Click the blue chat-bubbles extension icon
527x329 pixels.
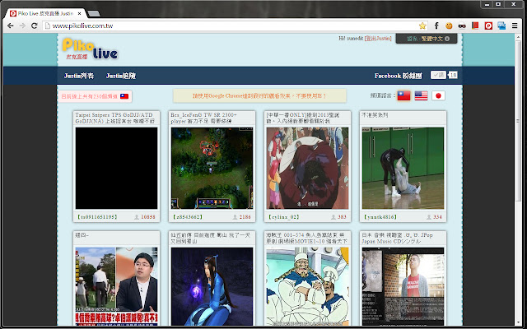point(501,25)
